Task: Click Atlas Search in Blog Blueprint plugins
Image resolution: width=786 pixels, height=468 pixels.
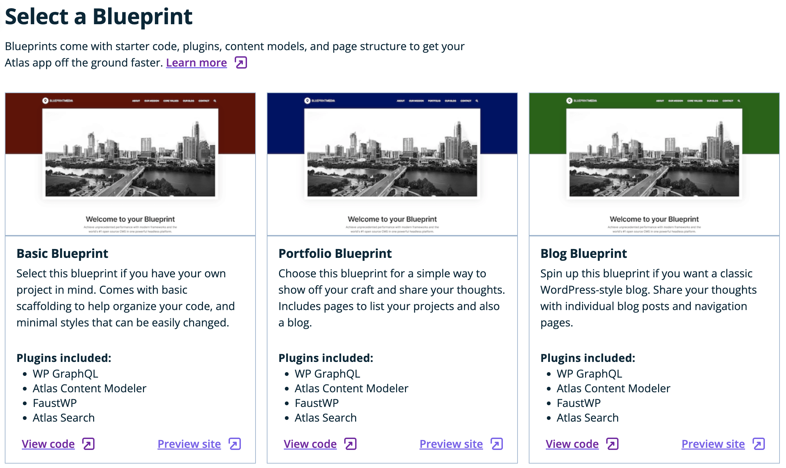Action: point(587,418)
